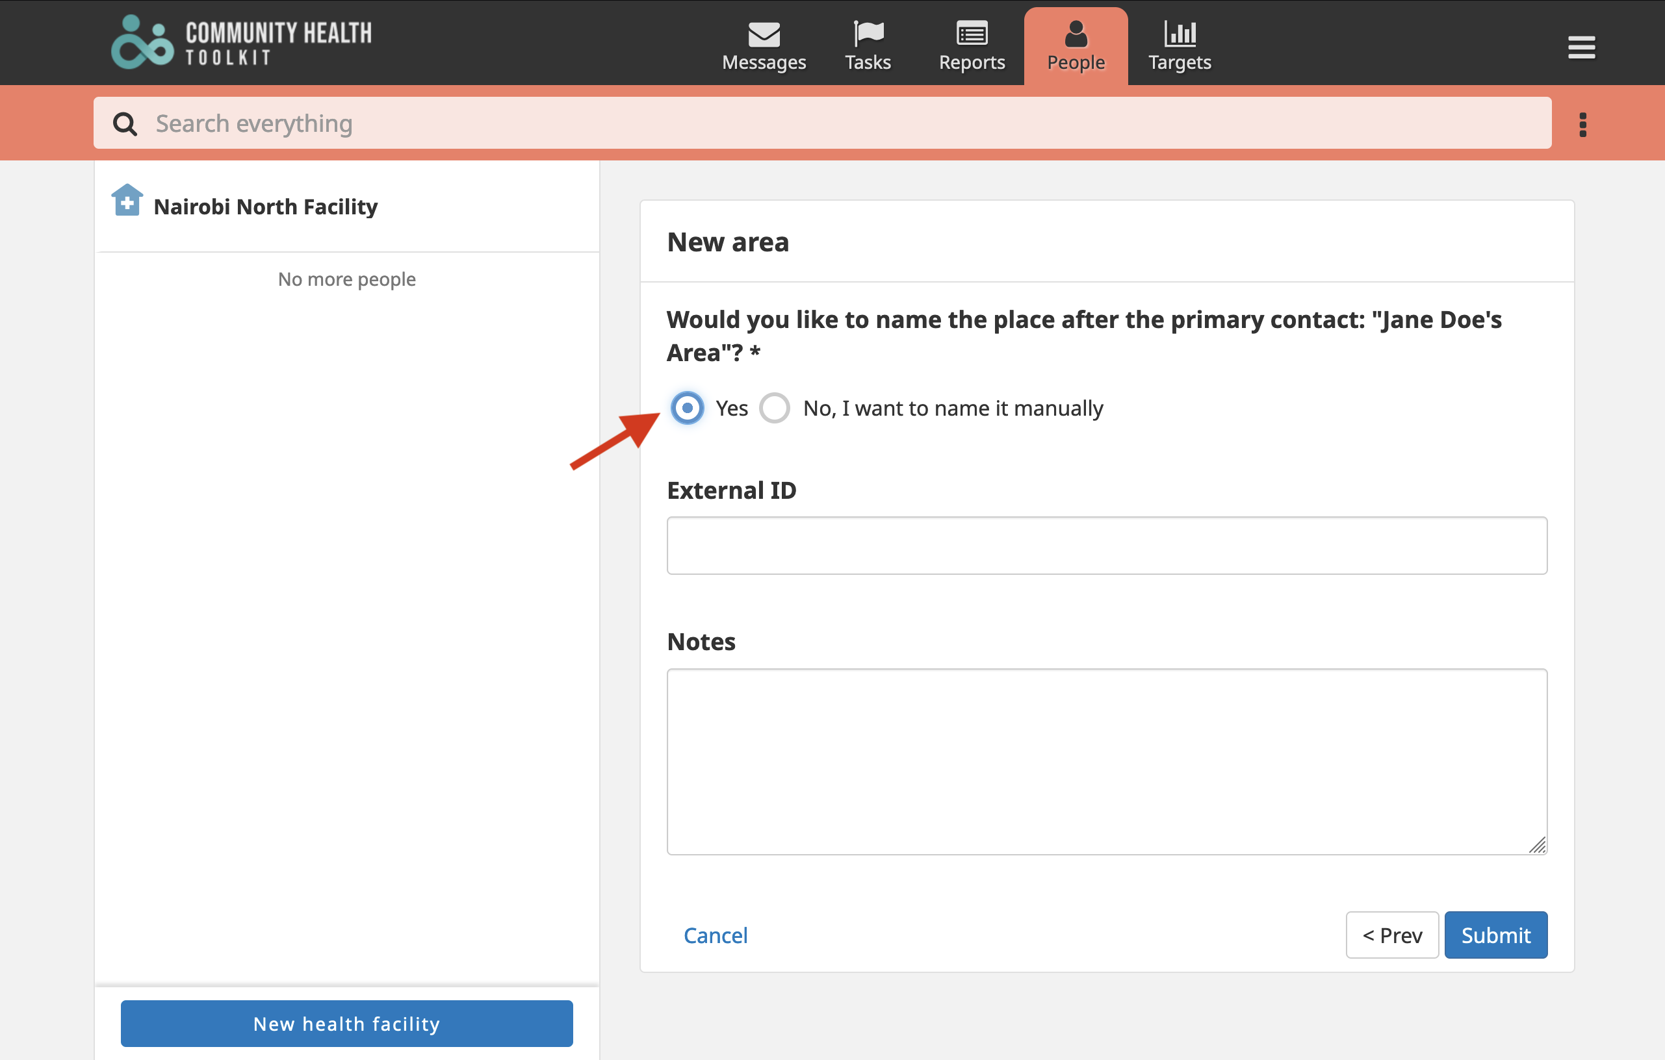
Task: Open the three-dot options beside the search
Action: (1582, 125)
